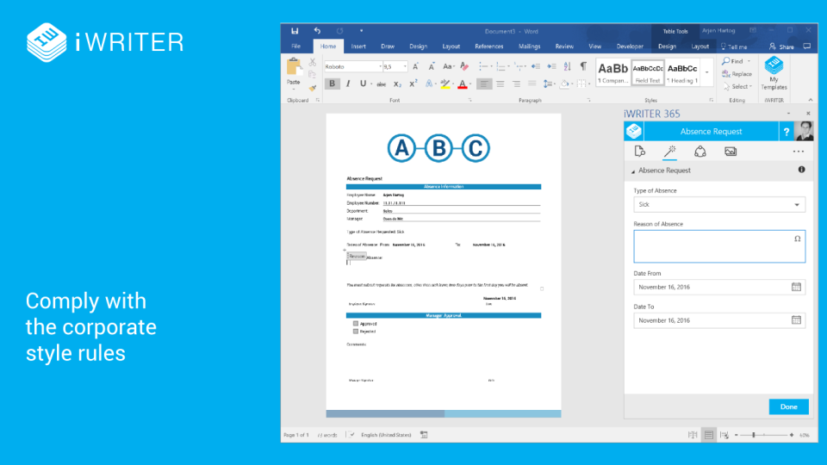
Task: Open Customize Quick Access Toolbar arrow
Action: tap(361, 31)
